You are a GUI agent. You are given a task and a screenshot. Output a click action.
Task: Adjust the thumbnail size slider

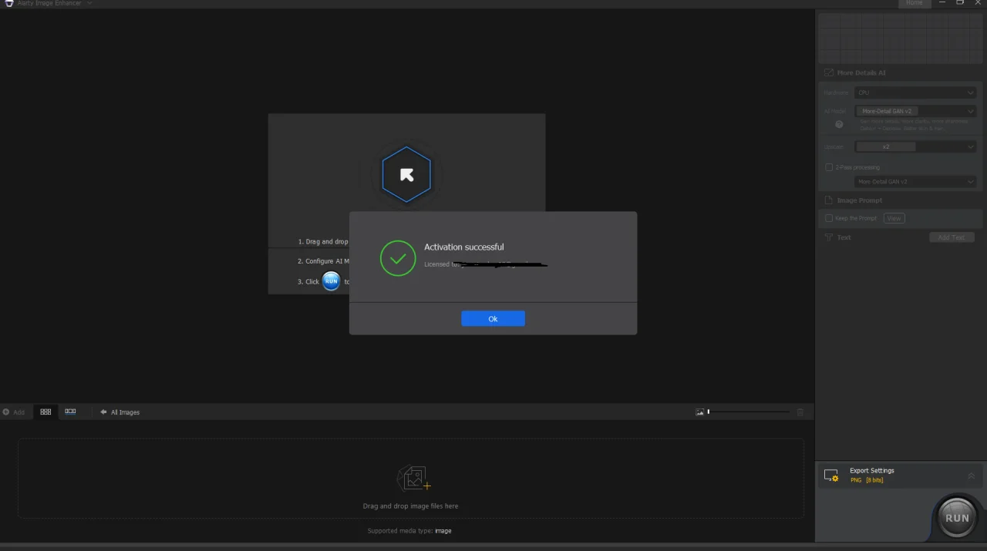pos(748,412)
